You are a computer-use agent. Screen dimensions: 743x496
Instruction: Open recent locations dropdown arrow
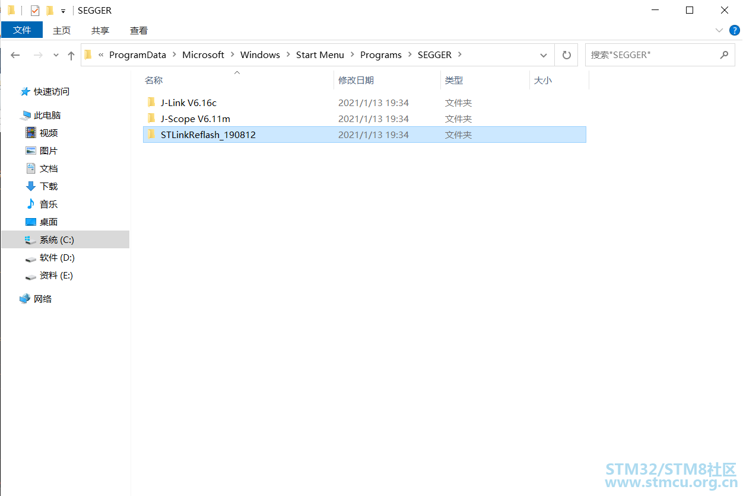[56, 55]
